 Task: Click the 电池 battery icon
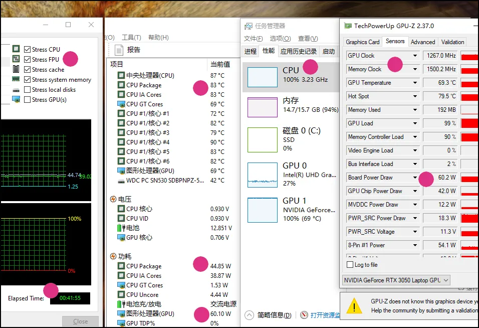tap(121, 228)
